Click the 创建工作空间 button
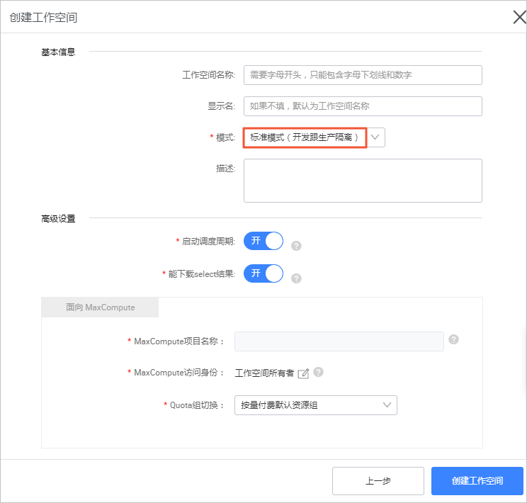The width and height of the screenshot is (527, 503). click(x=477, y=481)
